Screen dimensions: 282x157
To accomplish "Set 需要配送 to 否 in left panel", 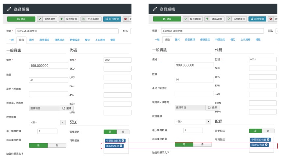I will pos(123,132).
